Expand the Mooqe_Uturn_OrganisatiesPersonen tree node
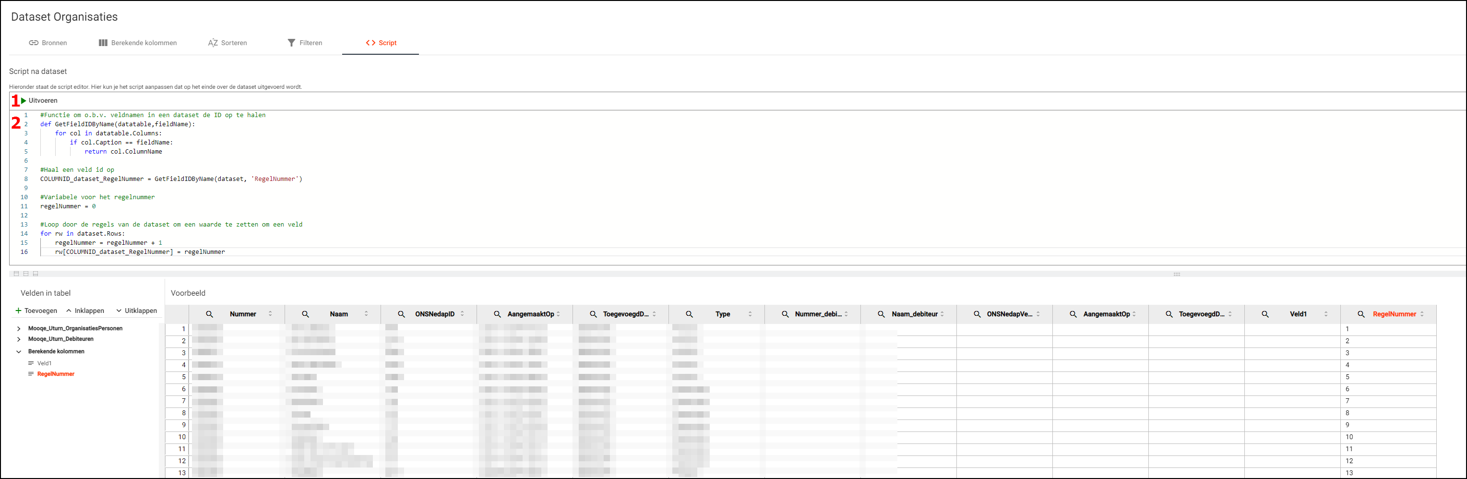This screenshot has height=479, width=1467. (19, 329)
